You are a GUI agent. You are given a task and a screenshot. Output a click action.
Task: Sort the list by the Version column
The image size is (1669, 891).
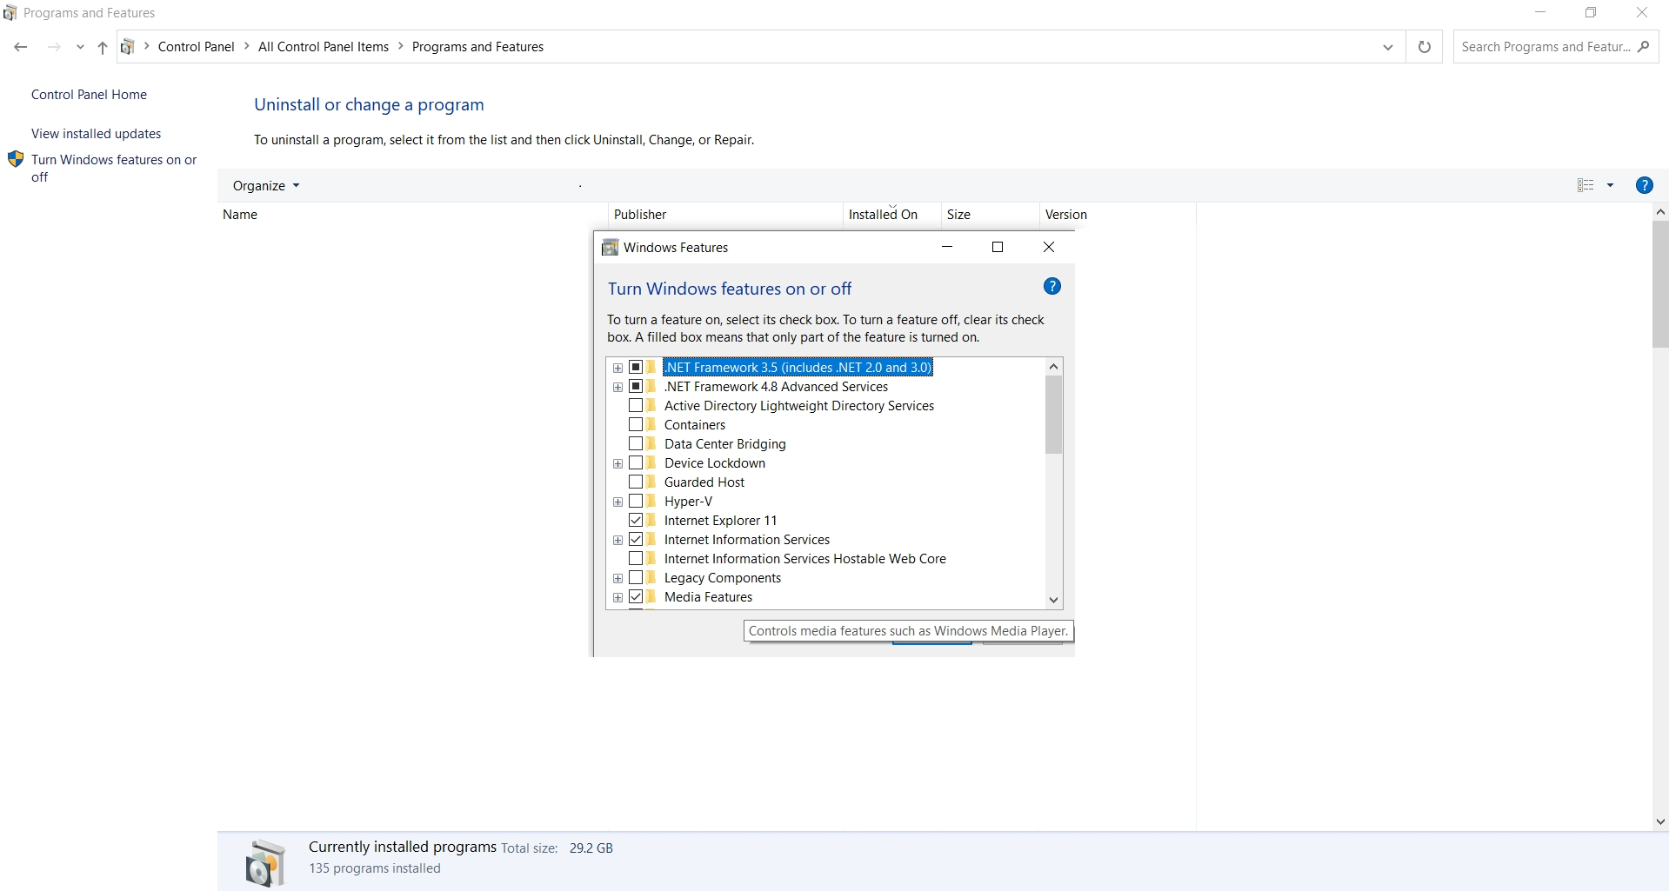pyautogui.click(x=1066, y=215)
